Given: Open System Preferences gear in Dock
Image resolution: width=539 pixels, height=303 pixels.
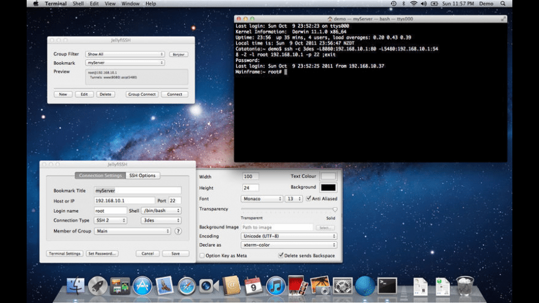Looking at the screenshot, I should coord(343,286).
